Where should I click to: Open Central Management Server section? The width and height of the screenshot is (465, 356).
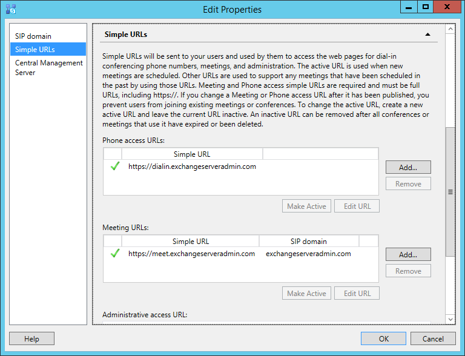48,68
